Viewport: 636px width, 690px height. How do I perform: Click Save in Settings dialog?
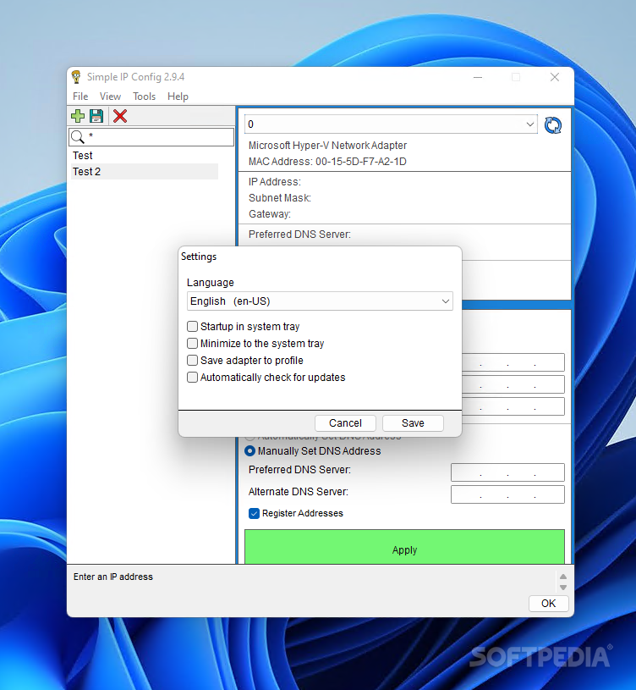pos(414,422)
